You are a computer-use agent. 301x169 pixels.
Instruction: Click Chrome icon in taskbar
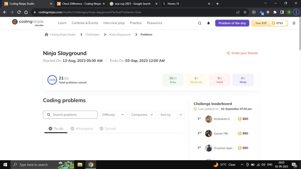pos(91,164)
